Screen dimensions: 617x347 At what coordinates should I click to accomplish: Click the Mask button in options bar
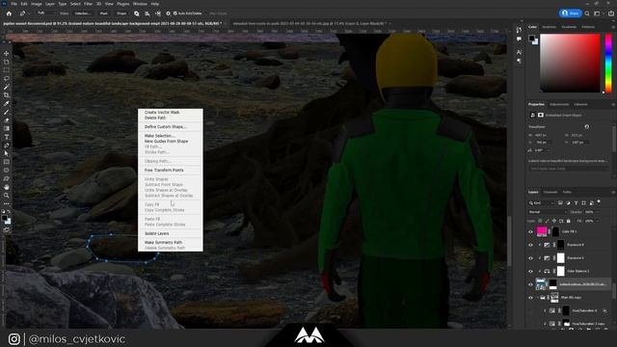[104, 13]
